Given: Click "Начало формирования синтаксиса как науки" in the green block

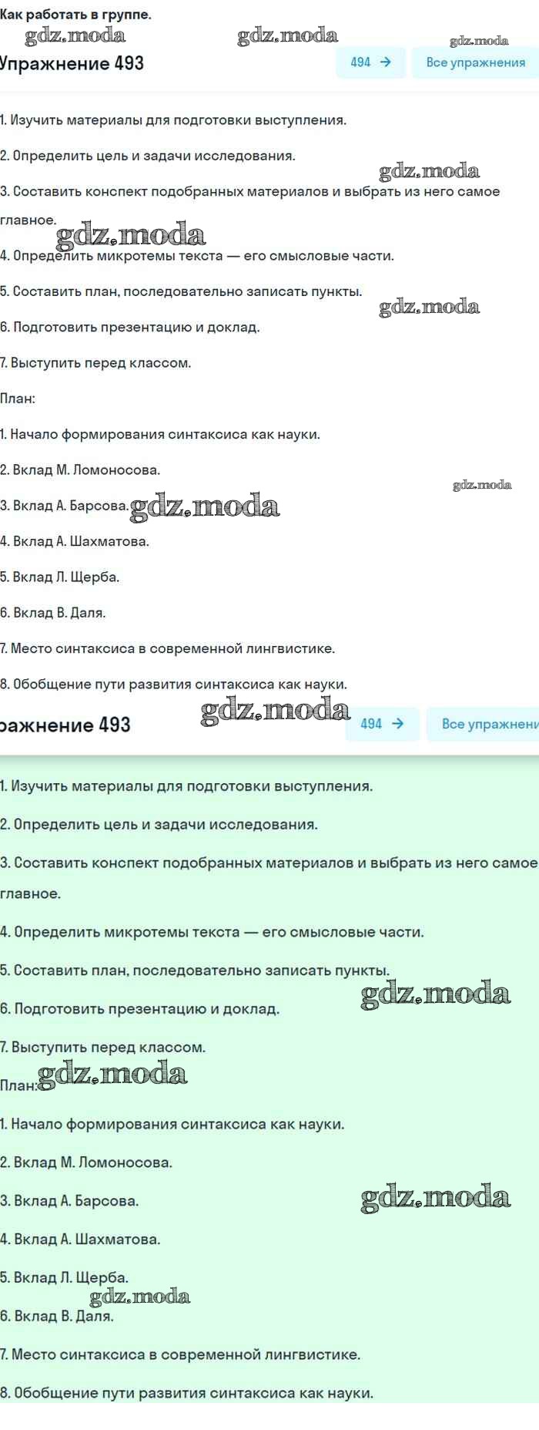Looking at the screenshot, I should click(x=172, y=1124).
